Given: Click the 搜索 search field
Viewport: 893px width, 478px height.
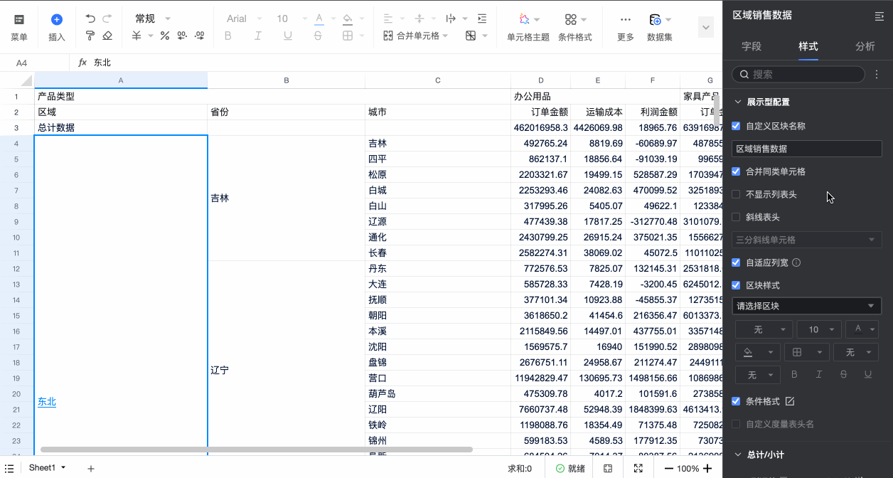Looking at the screenshot, I should pos(798,74).
